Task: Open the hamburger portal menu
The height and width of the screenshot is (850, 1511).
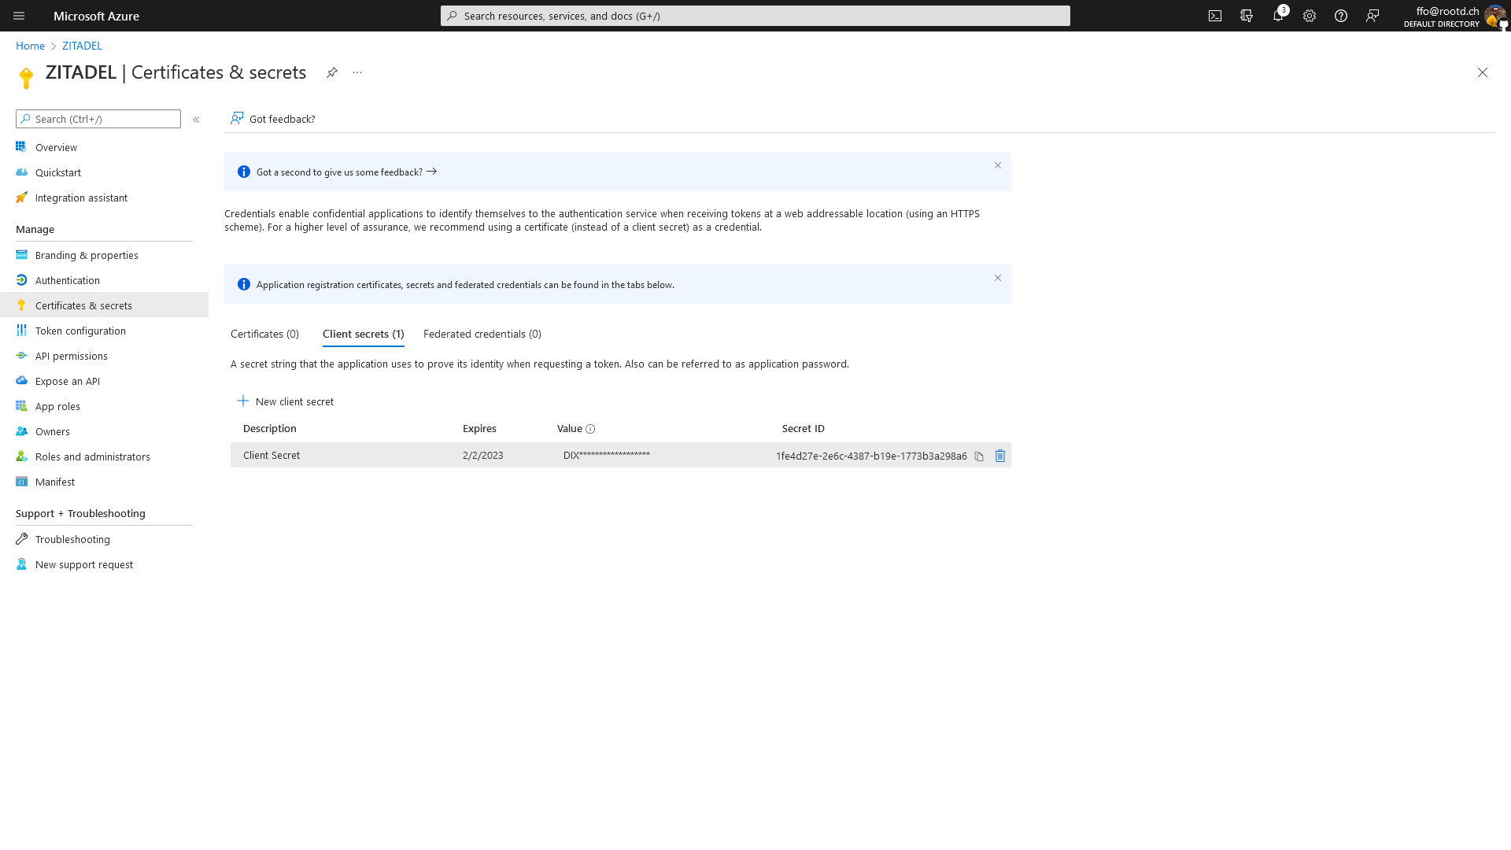Action: [x=19, y=16]
